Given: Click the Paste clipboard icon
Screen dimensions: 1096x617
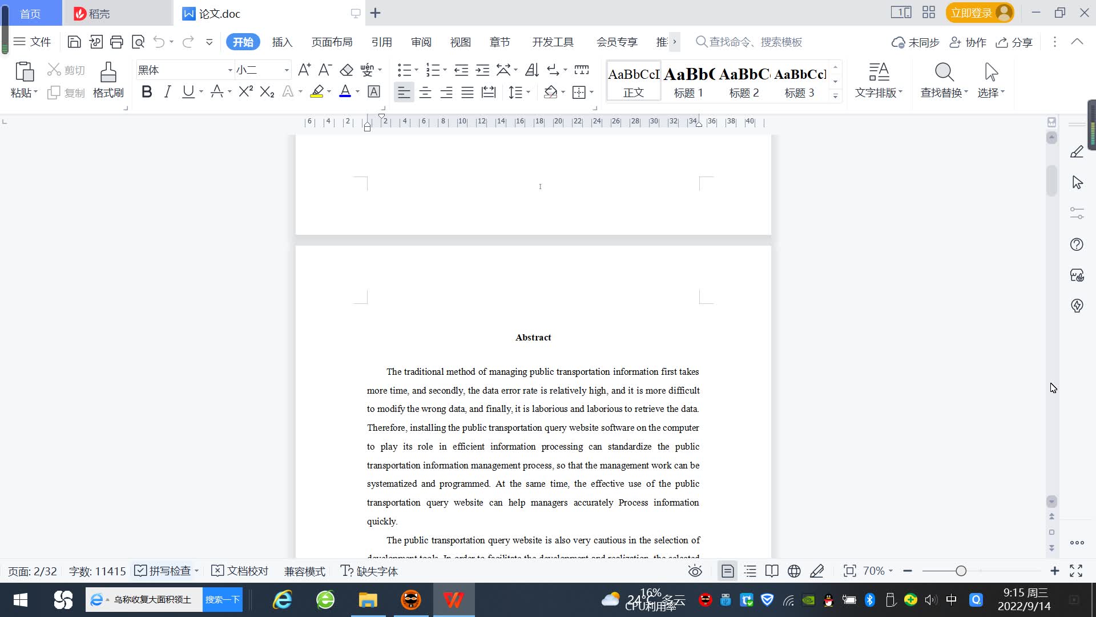Looking at the screenshot, I should (x=24, y=73).
